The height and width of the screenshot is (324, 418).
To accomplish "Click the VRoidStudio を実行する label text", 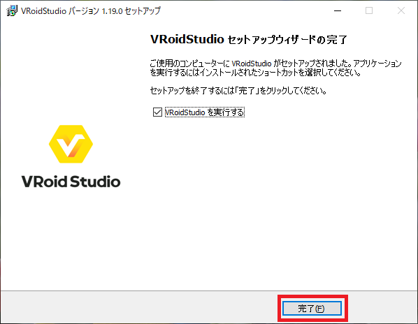I will tap(205, 112).
